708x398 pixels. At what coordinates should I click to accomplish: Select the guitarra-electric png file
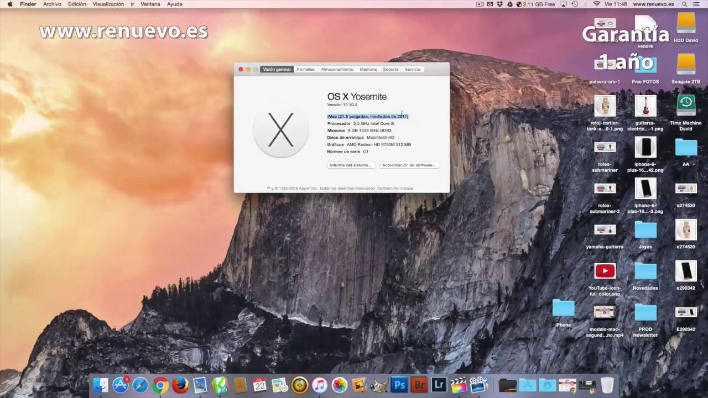[645, 113]
